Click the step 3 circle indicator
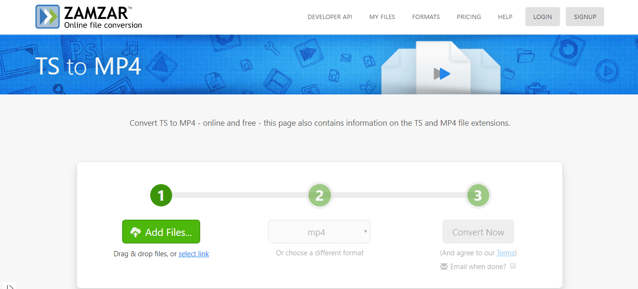Screen dimensions: 638x289 pos(478,196)
